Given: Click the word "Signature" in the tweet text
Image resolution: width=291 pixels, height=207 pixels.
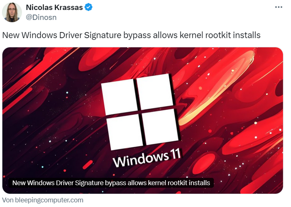Looking at the screenshot, I should click(103, 35).
